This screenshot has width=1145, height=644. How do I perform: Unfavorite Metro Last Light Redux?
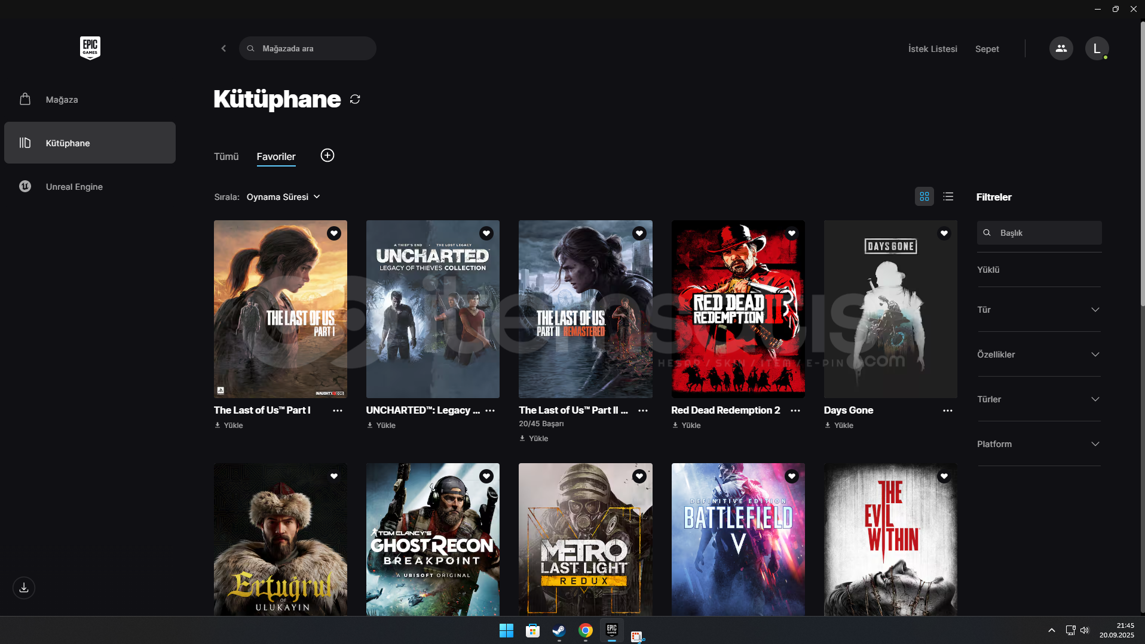(x=639, y=476)
